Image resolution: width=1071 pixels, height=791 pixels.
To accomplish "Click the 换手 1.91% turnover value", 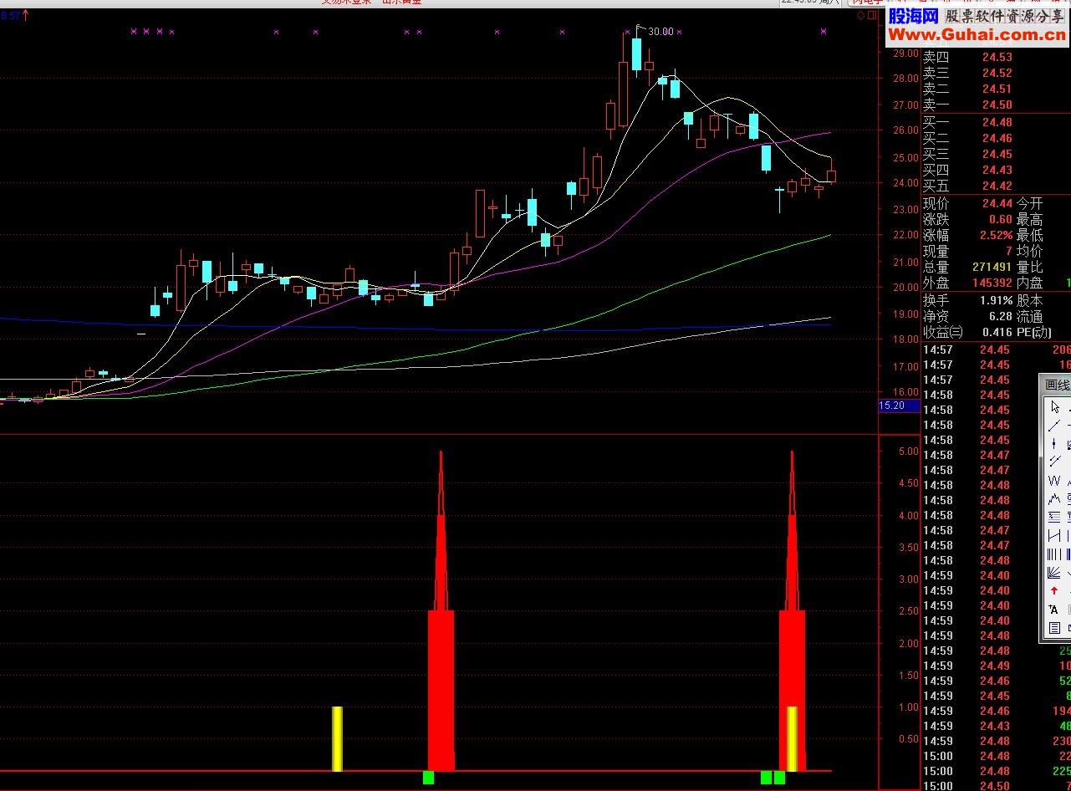I will pos(996,300).
